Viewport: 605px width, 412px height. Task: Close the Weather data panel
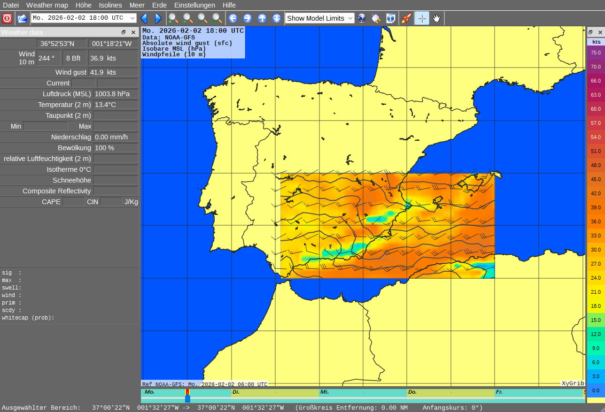point(133,32)
